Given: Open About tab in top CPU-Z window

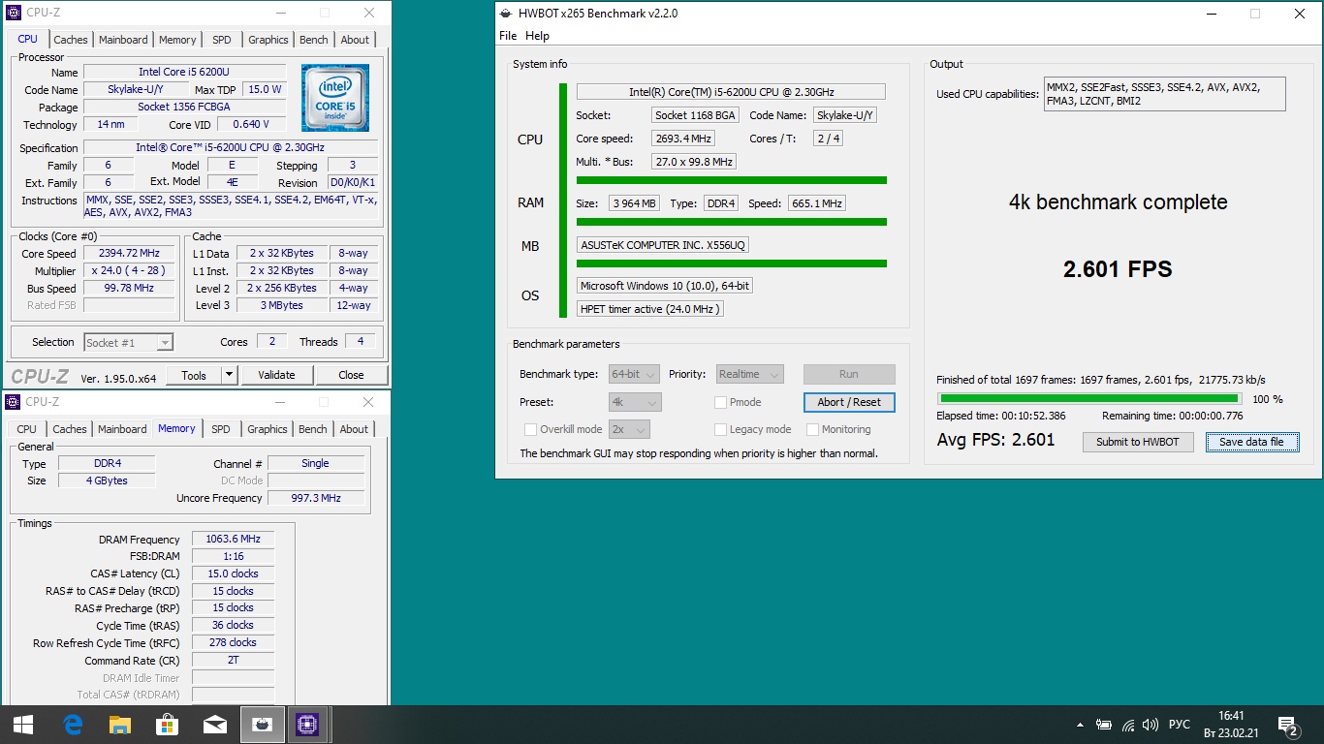Looking at the screenshot, I should point(355,40).
